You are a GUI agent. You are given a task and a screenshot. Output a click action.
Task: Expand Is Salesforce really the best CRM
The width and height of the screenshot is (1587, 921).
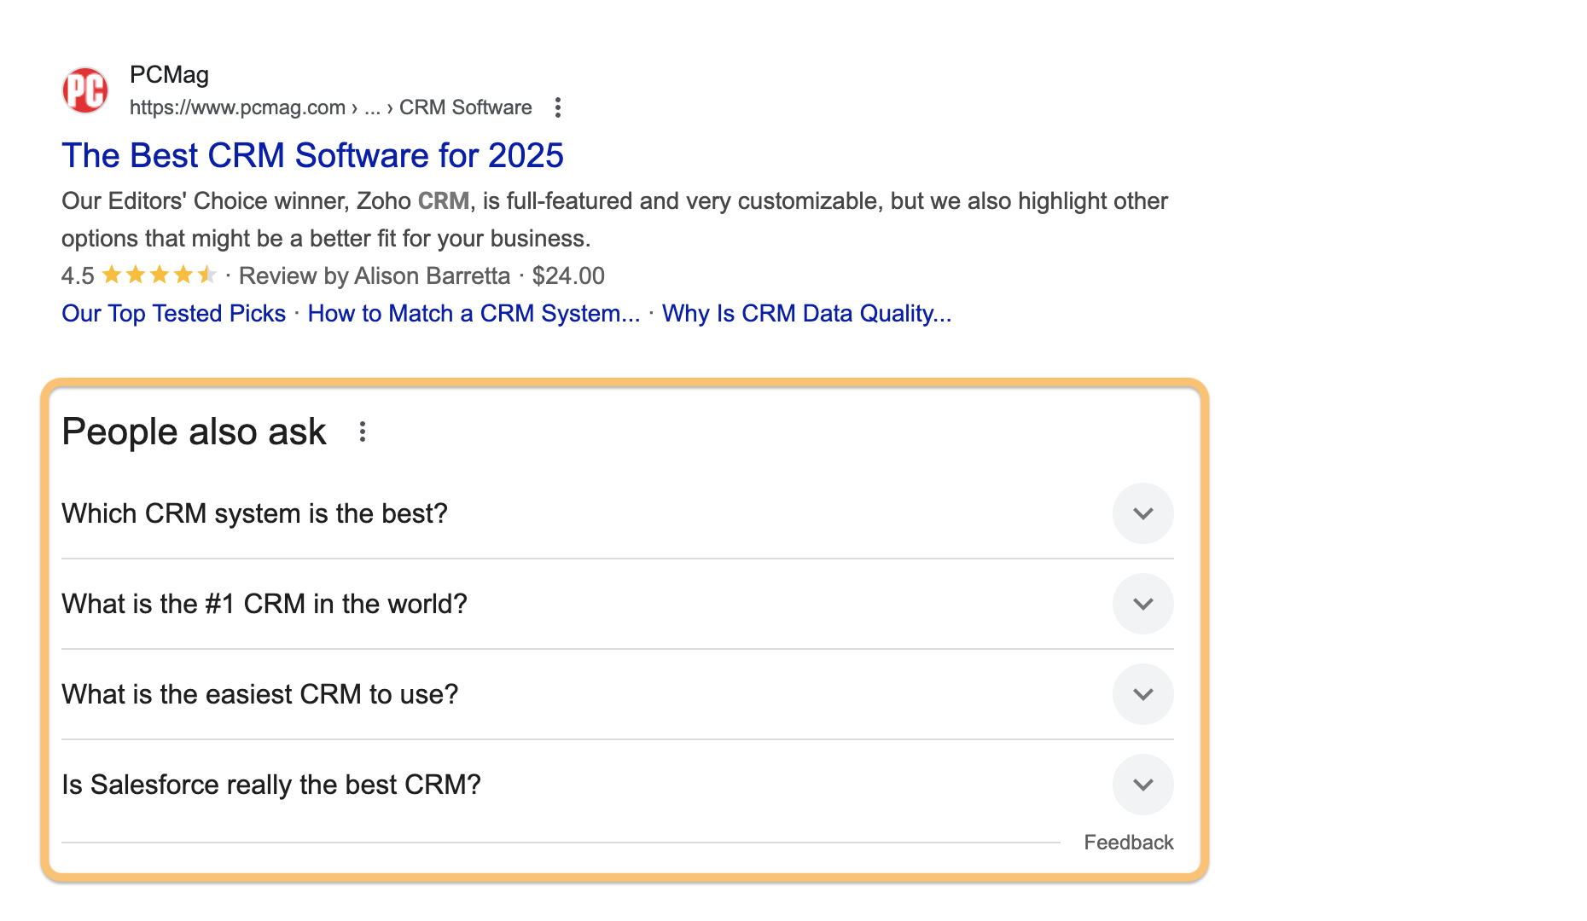pos(618,785)
